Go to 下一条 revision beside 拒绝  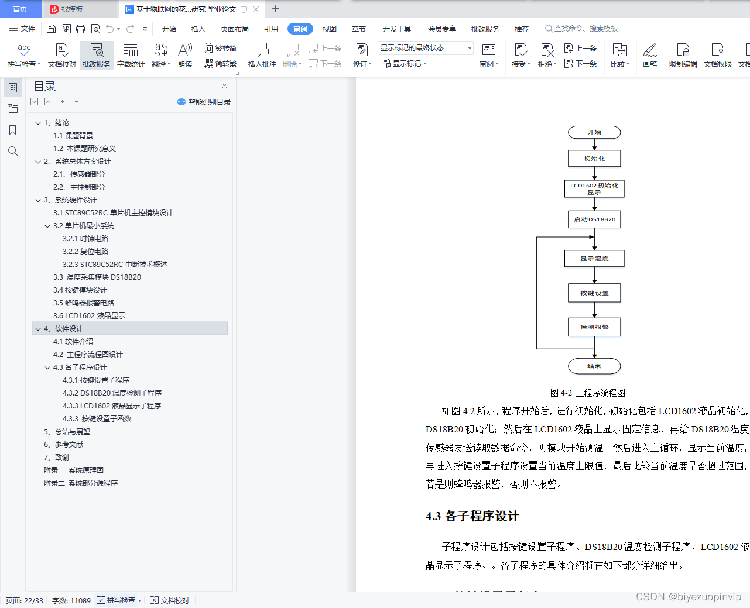[580, 63]
